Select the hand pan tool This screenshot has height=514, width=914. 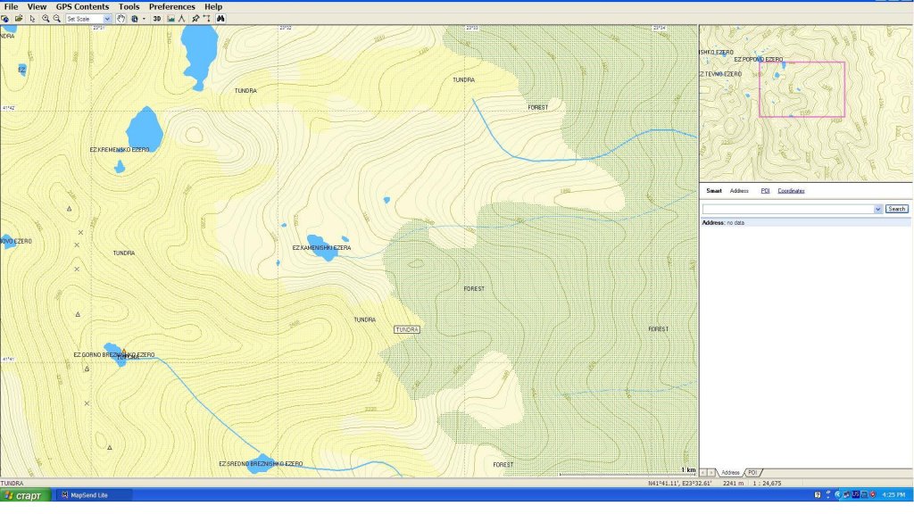point(120,19)
